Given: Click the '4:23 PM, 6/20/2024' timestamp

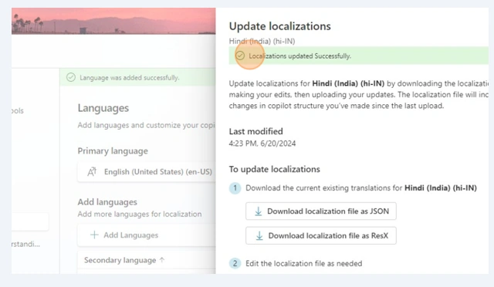Looking at the screenshot, I should (262, 143).
